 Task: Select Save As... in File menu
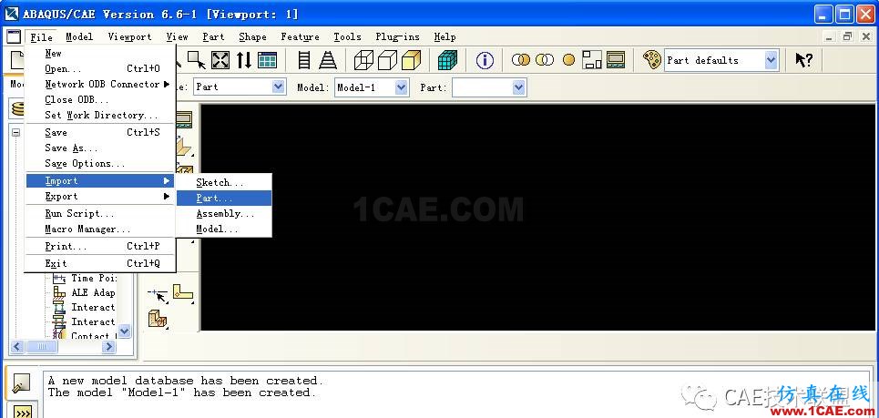click(x=101, y=148)
